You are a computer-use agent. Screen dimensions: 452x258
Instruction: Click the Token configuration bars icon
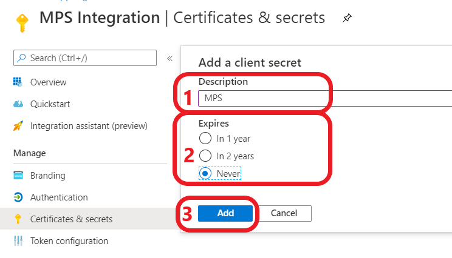click(18, 241)
